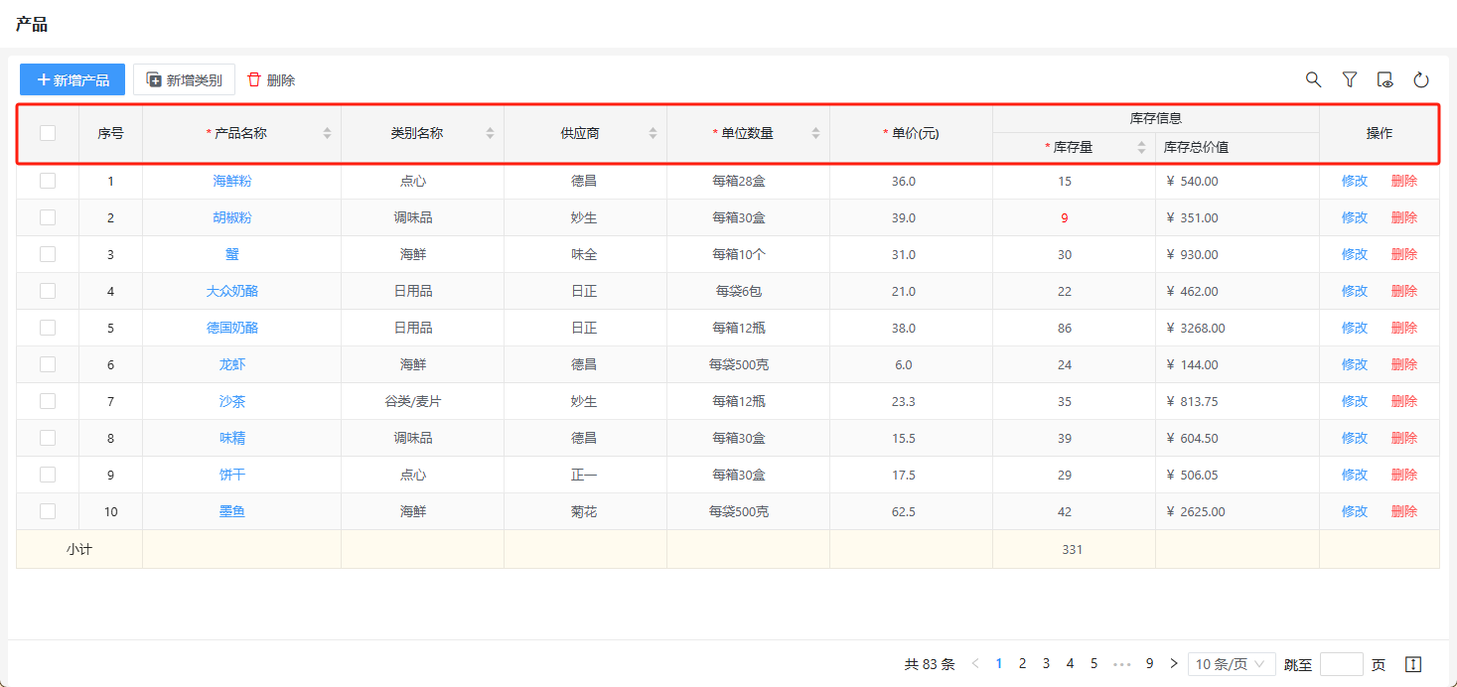Click the 新增产品 button

[73, 79]
